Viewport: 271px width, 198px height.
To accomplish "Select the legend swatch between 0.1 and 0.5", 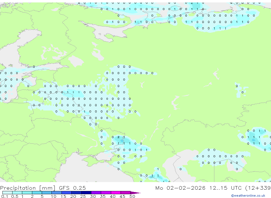I will click(7, 193).
